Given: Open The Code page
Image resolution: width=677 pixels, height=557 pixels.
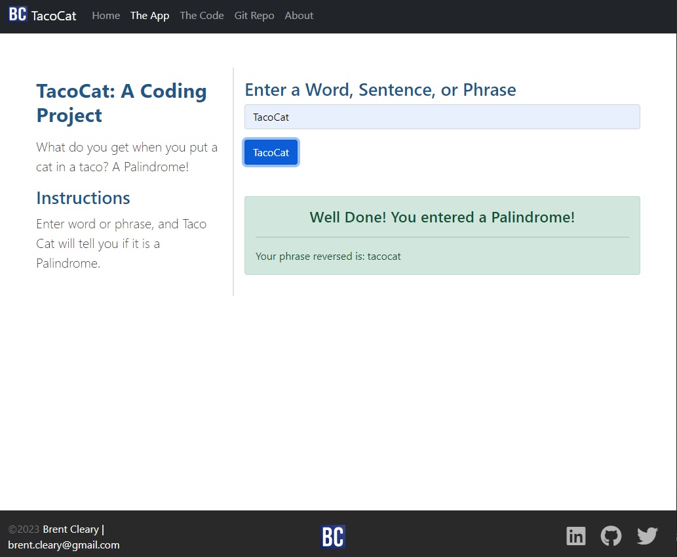Looking at the screenshot, I should [x=202, y=16].
